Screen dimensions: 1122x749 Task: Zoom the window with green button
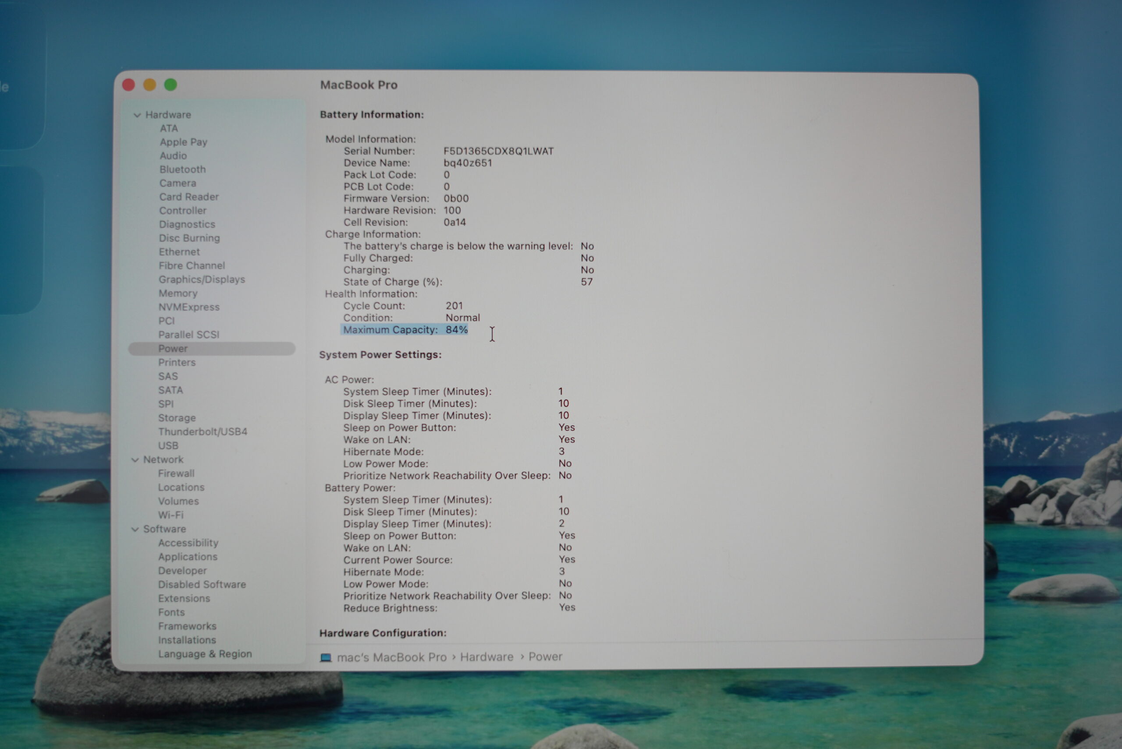tap(170, 85)
